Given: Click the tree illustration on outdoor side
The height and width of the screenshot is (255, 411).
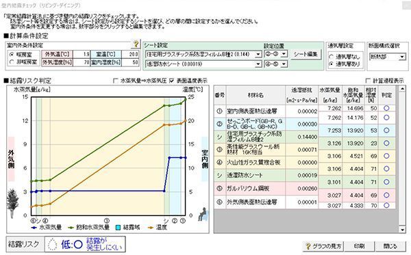Looking at the screenshot, I should click(12, 203).
